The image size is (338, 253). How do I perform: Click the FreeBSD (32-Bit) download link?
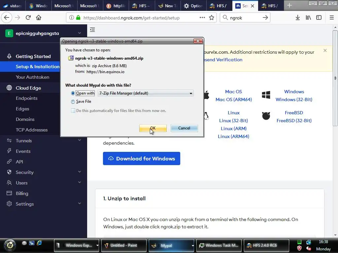coord(294,121)
